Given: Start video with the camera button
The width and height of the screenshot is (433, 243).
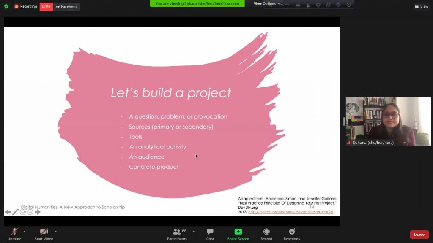Looking at the screenshot, I should click(44, 232).
